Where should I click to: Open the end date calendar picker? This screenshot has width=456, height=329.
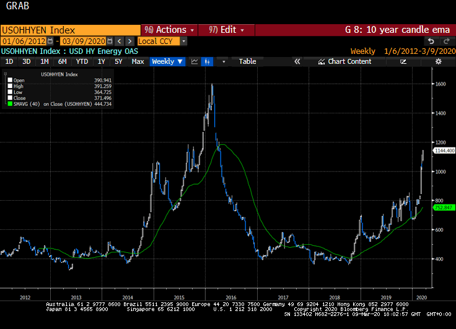pyautogui.click(x=110, y=42)
